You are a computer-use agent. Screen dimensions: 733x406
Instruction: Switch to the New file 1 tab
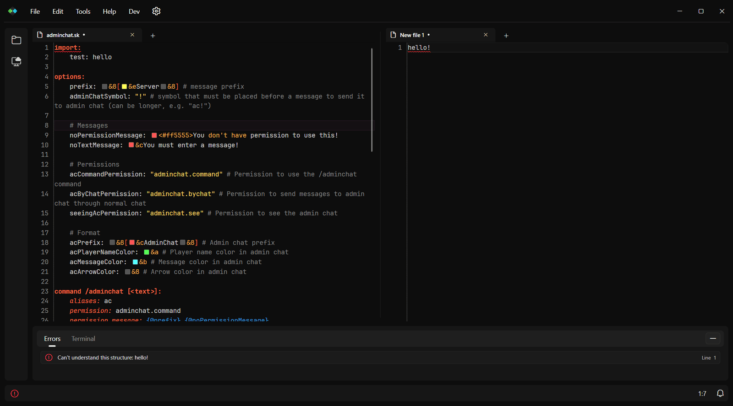(x=440, y=35)
